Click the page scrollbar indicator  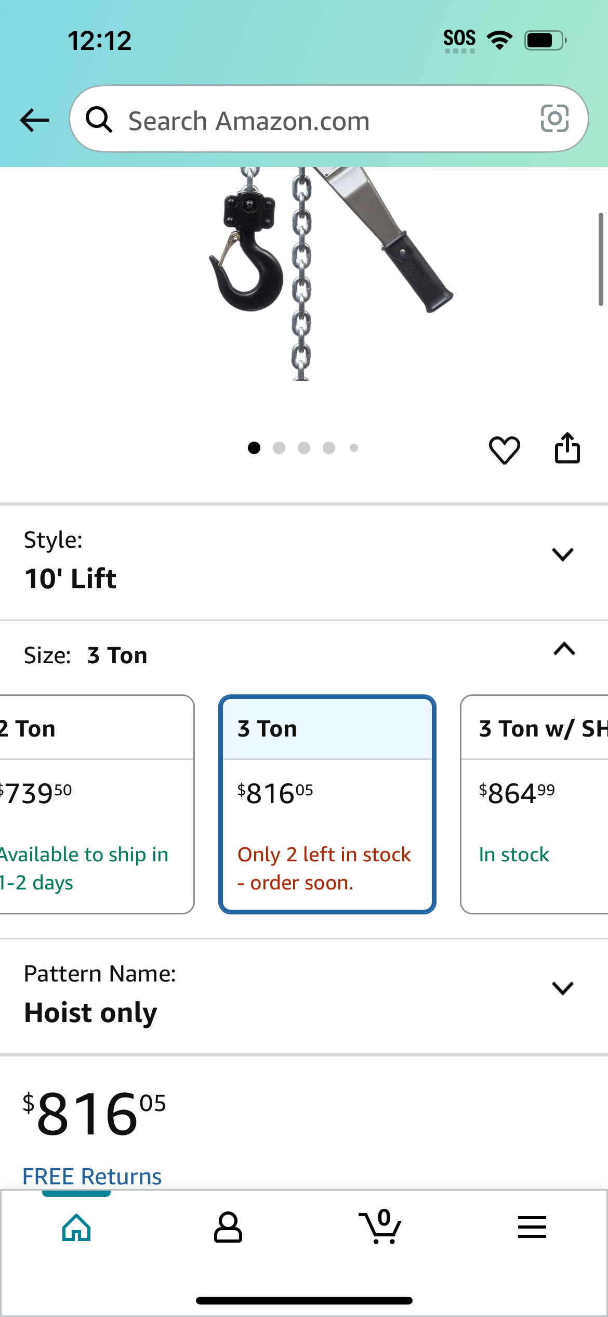coord(601,259)
